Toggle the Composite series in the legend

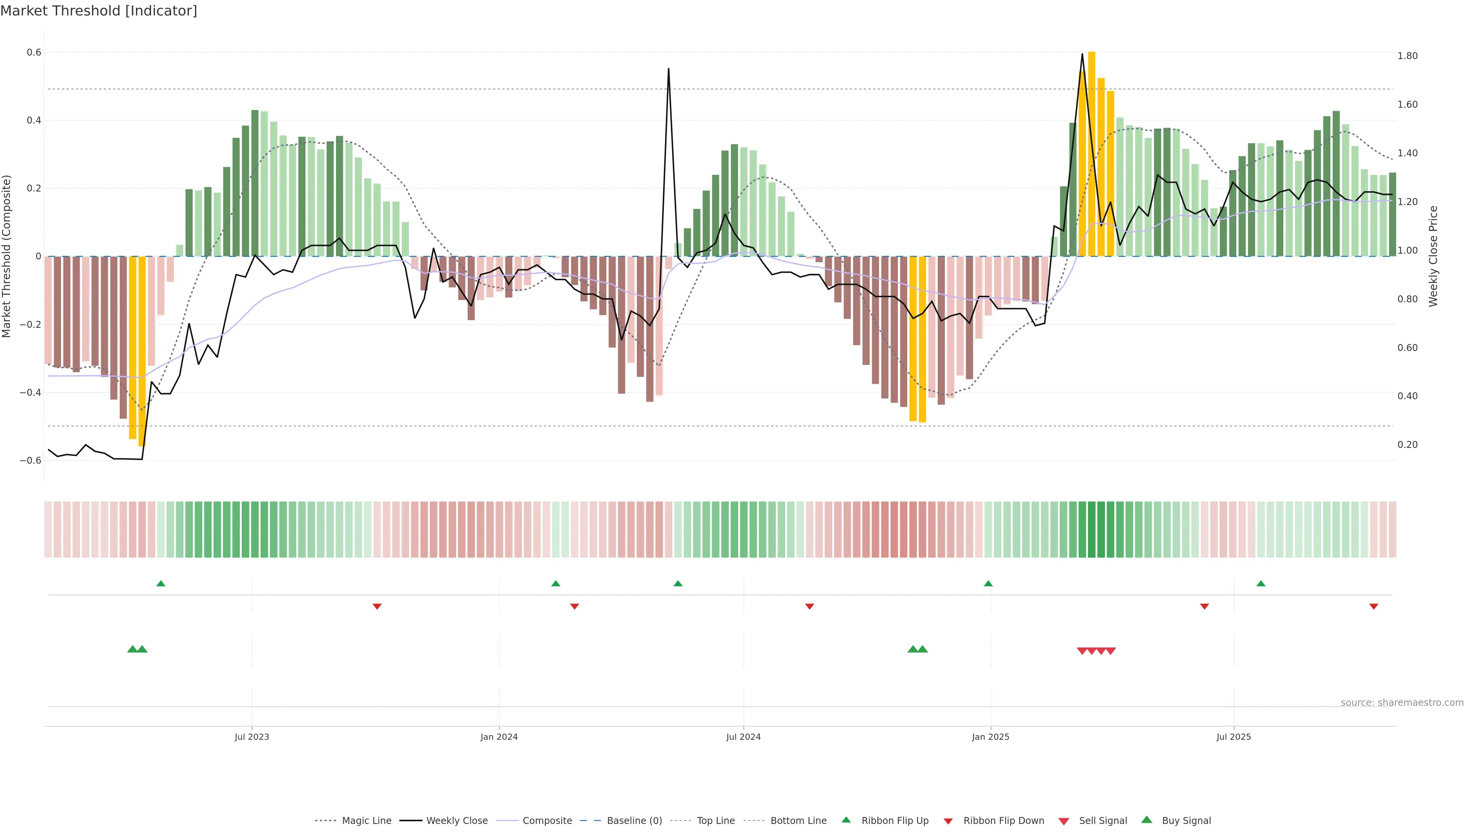click(x=547, y=821)
